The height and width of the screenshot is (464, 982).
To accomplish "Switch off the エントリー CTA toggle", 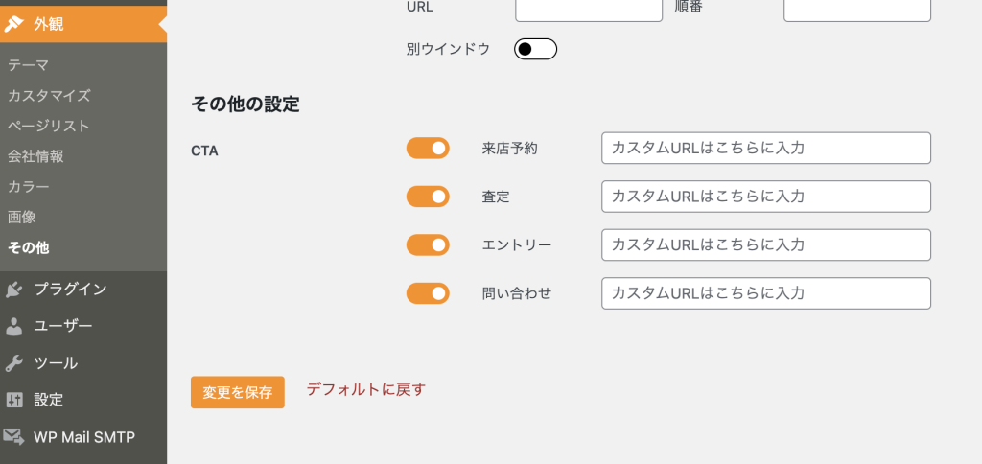I will pos(428,244).
